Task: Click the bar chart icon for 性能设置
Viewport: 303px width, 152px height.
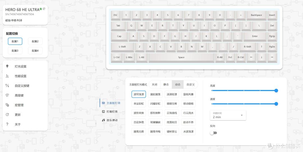Action: tap(7, 76)
